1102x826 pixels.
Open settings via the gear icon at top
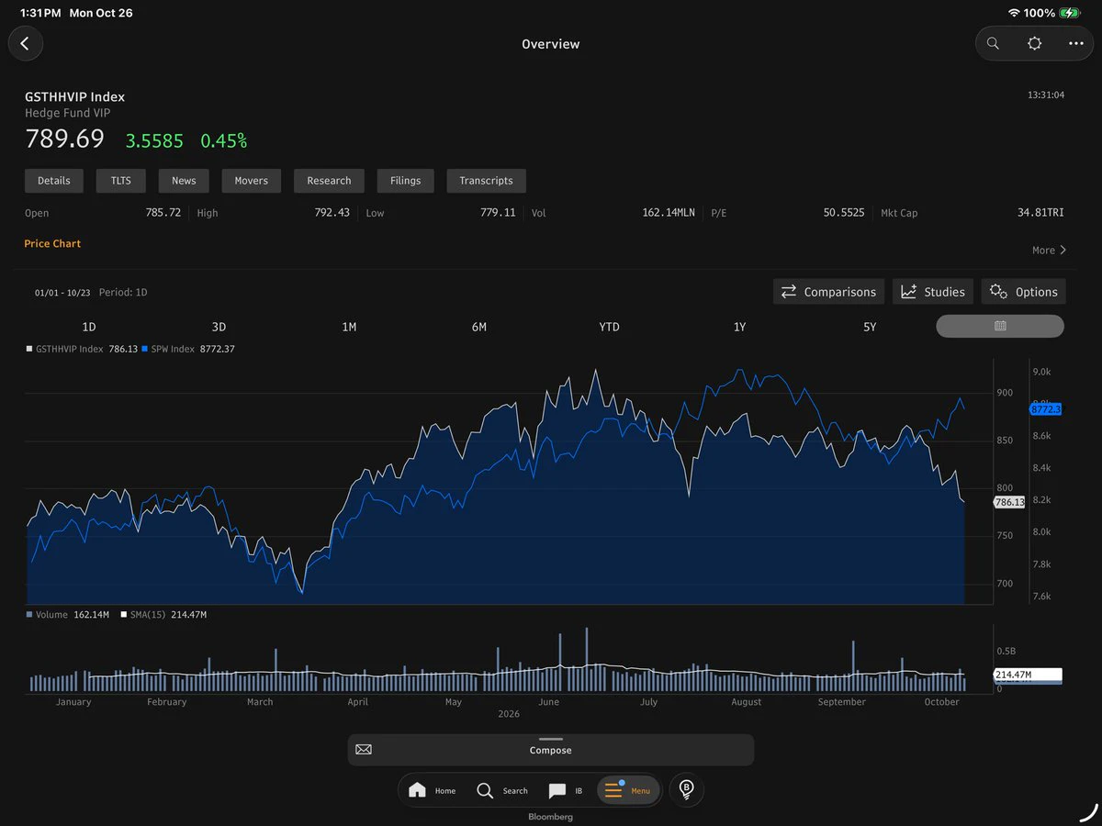(x=1035, y=43)
